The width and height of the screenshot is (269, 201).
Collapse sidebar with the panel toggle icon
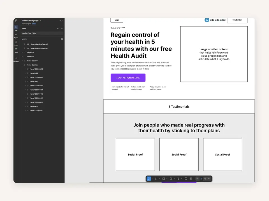[x=61, y=20]
